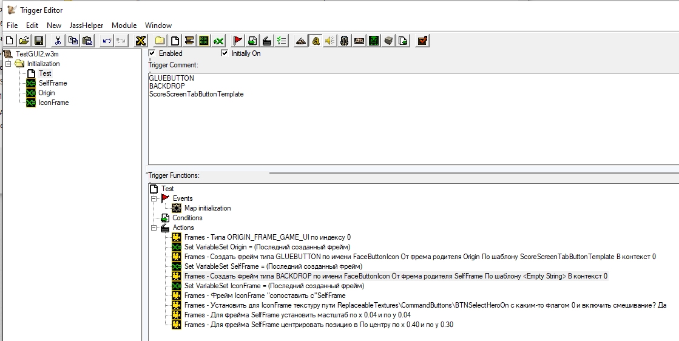Select the Map initialization event
679x341 pixels.
point(208,208)
